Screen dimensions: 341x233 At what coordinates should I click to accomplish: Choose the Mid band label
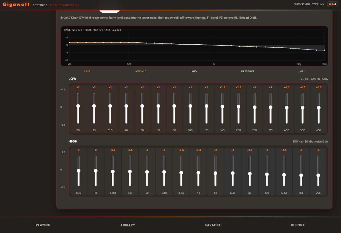(194, 71)
